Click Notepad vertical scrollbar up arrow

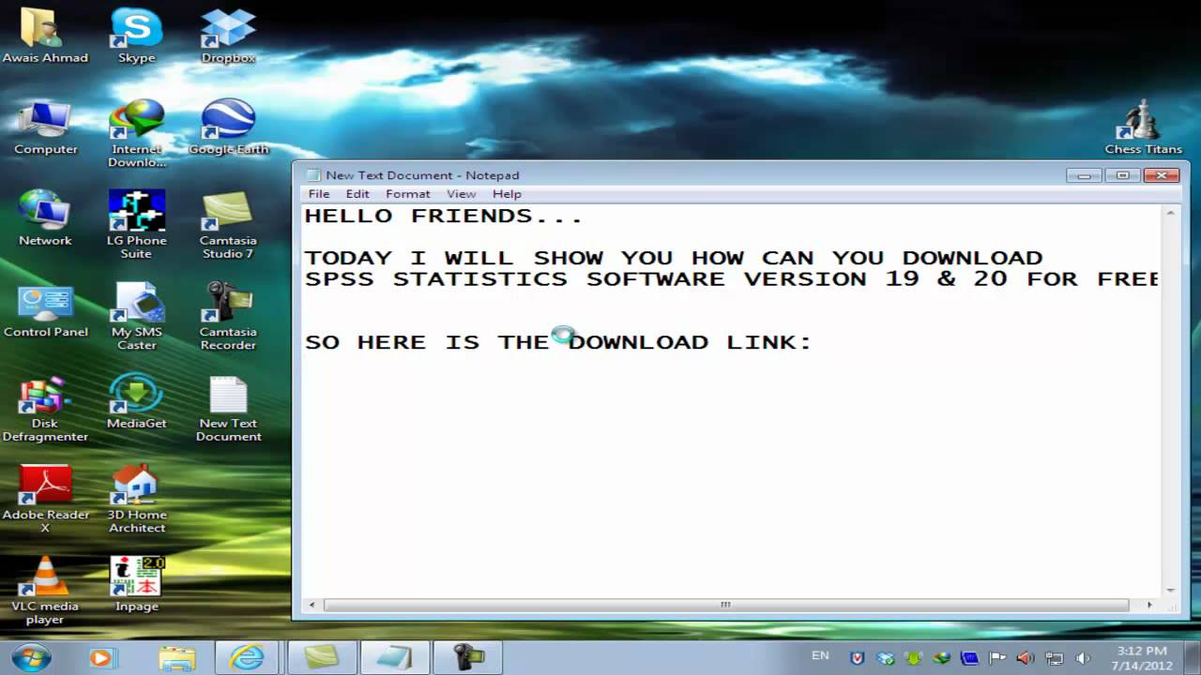pyautogui.click(x=1170, y=214)
